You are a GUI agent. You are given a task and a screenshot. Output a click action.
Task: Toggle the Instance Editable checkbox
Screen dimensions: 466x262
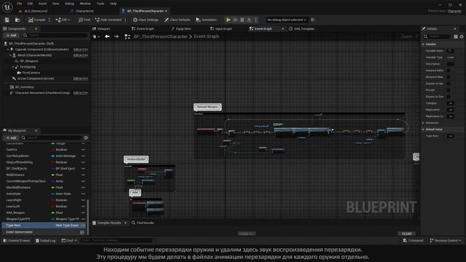tap(449, 71)
